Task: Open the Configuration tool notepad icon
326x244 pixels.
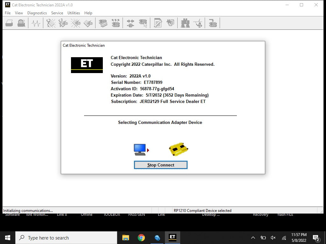Action: tap(158, 23)
